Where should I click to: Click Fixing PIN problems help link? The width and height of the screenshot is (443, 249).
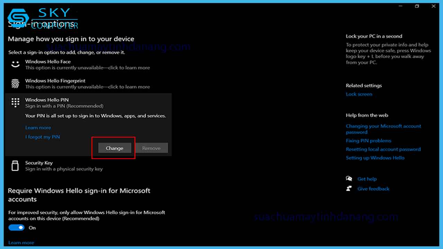tap(368, 140)
